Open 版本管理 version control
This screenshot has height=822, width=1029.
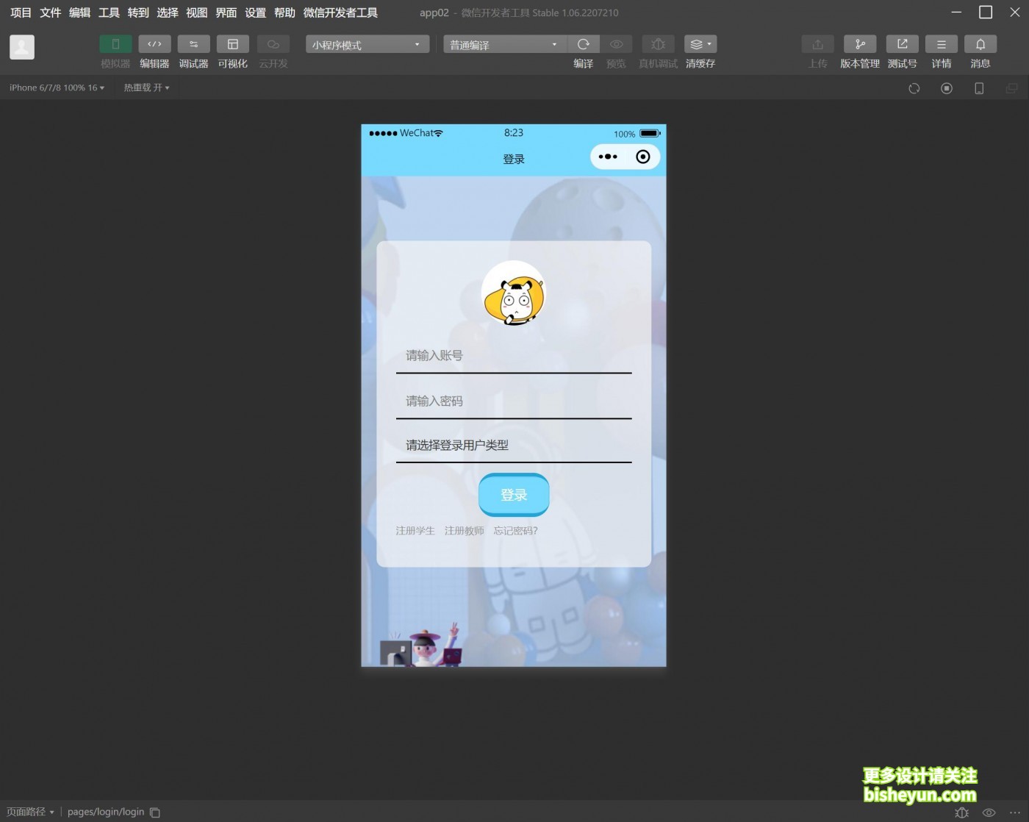click(x=860, y=44)
